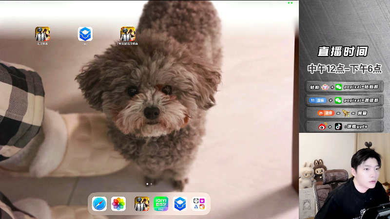The width and height of the screenshot is (390, 219).
Task: Open the iQIYI PAD app in the dock
Action: [x=161, y=204]
